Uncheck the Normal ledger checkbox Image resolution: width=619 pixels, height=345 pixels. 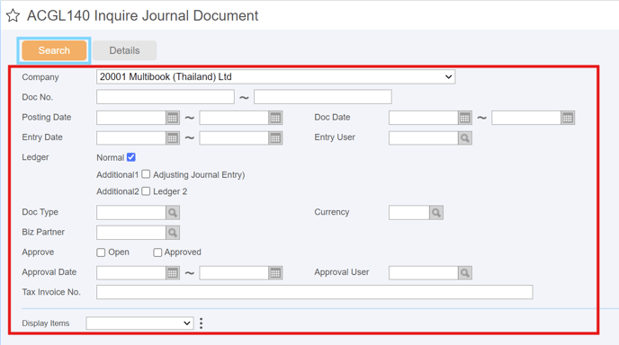[x=131, y=157]
